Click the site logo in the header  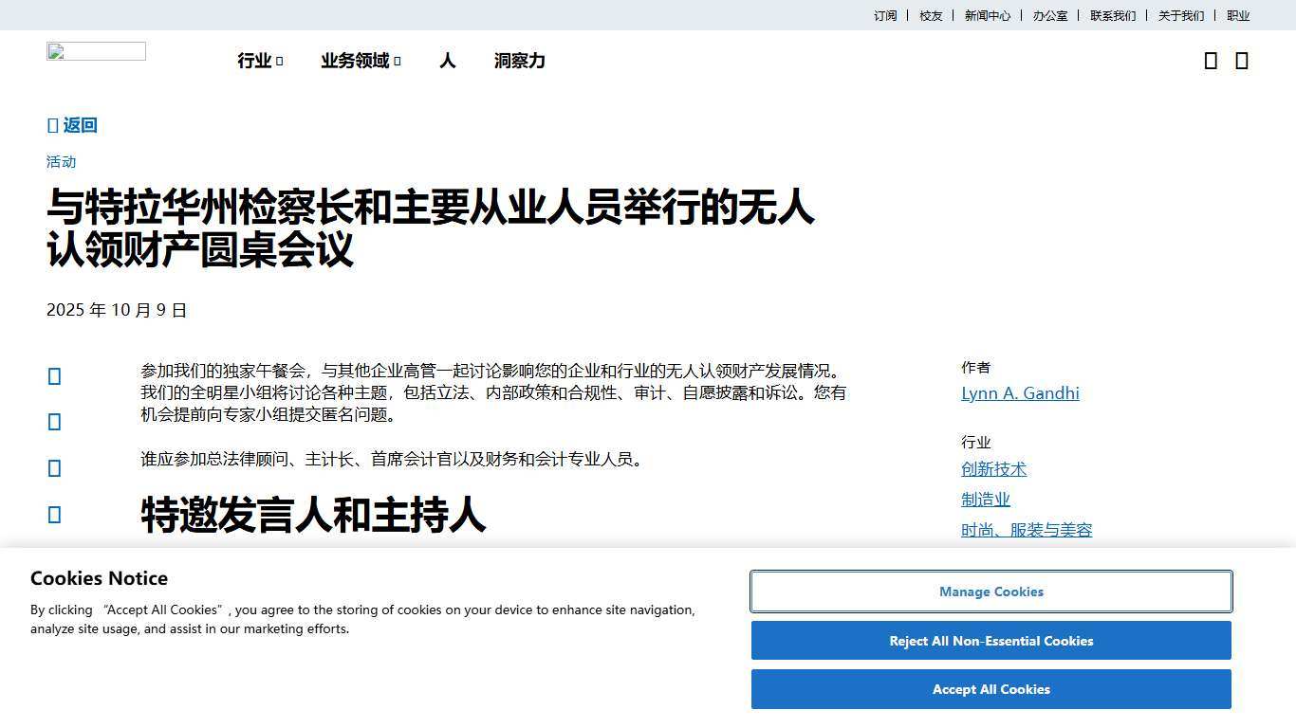coord(96,52)
